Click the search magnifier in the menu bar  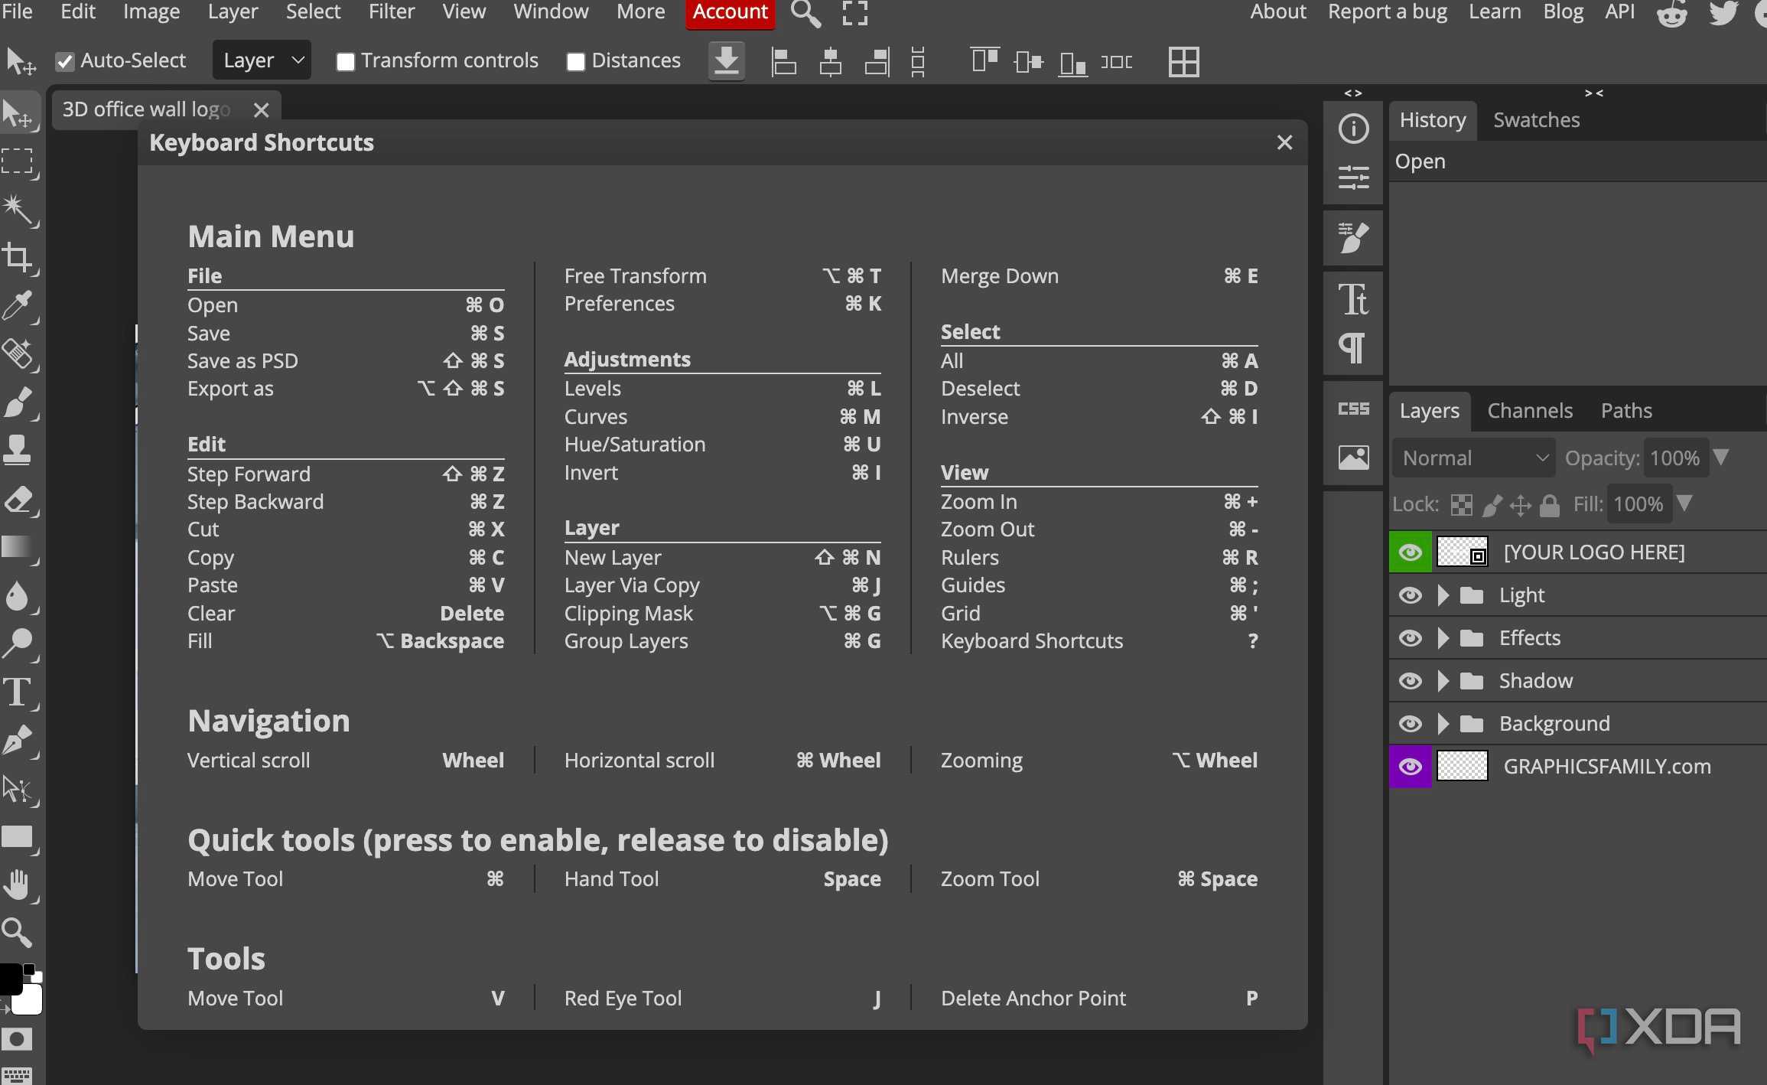click(805, 13)
